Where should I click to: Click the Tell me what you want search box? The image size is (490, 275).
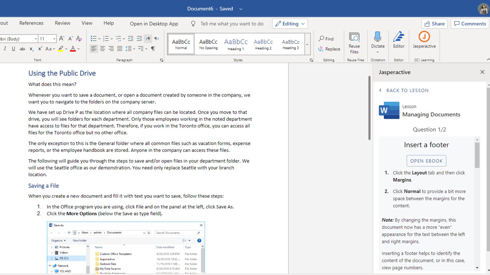pos(232,24)
